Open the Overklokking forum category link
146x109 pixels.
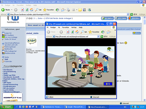(10, 72)
